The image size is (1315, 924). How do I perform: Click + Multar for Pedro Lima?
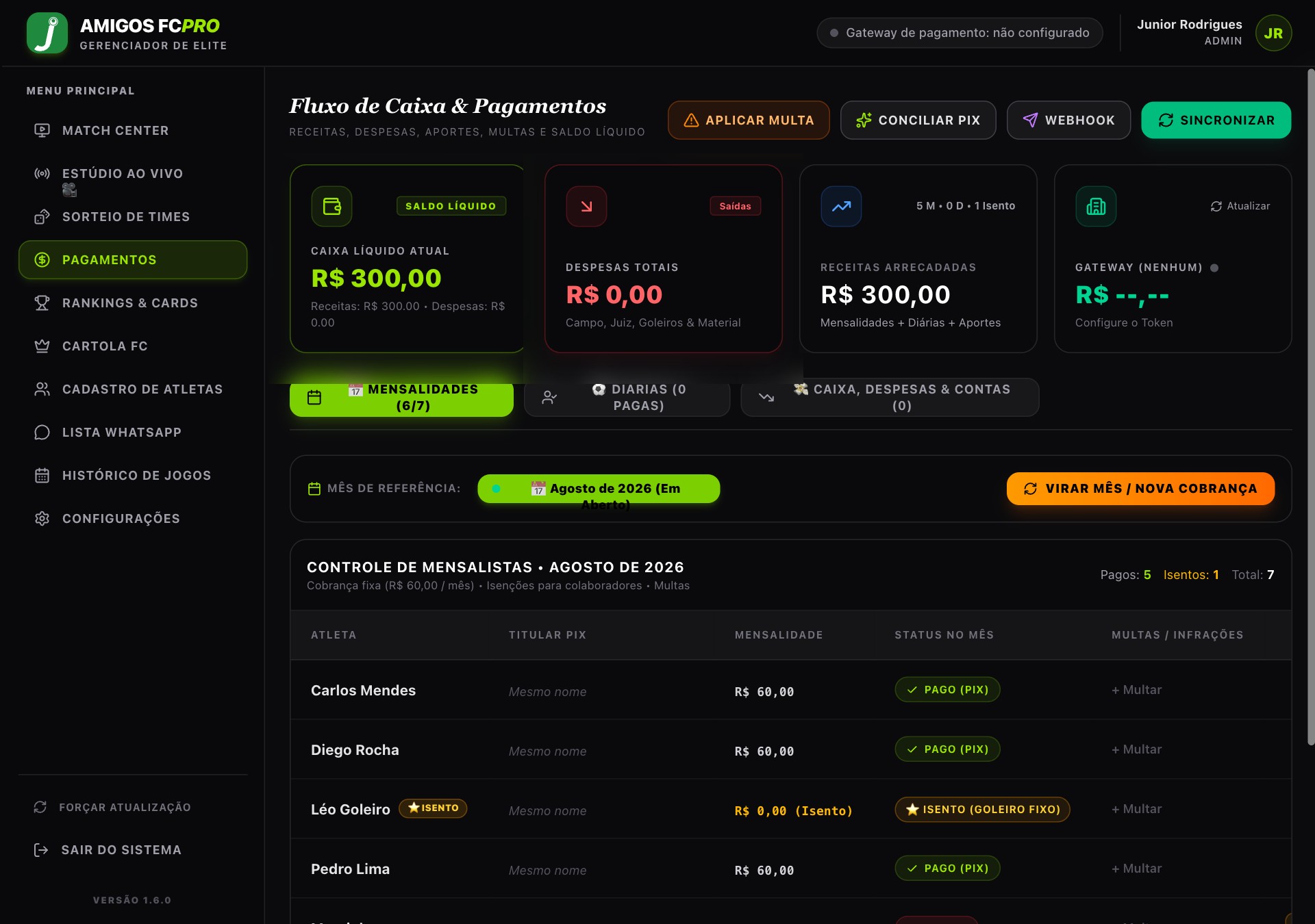click(1137, 869)
